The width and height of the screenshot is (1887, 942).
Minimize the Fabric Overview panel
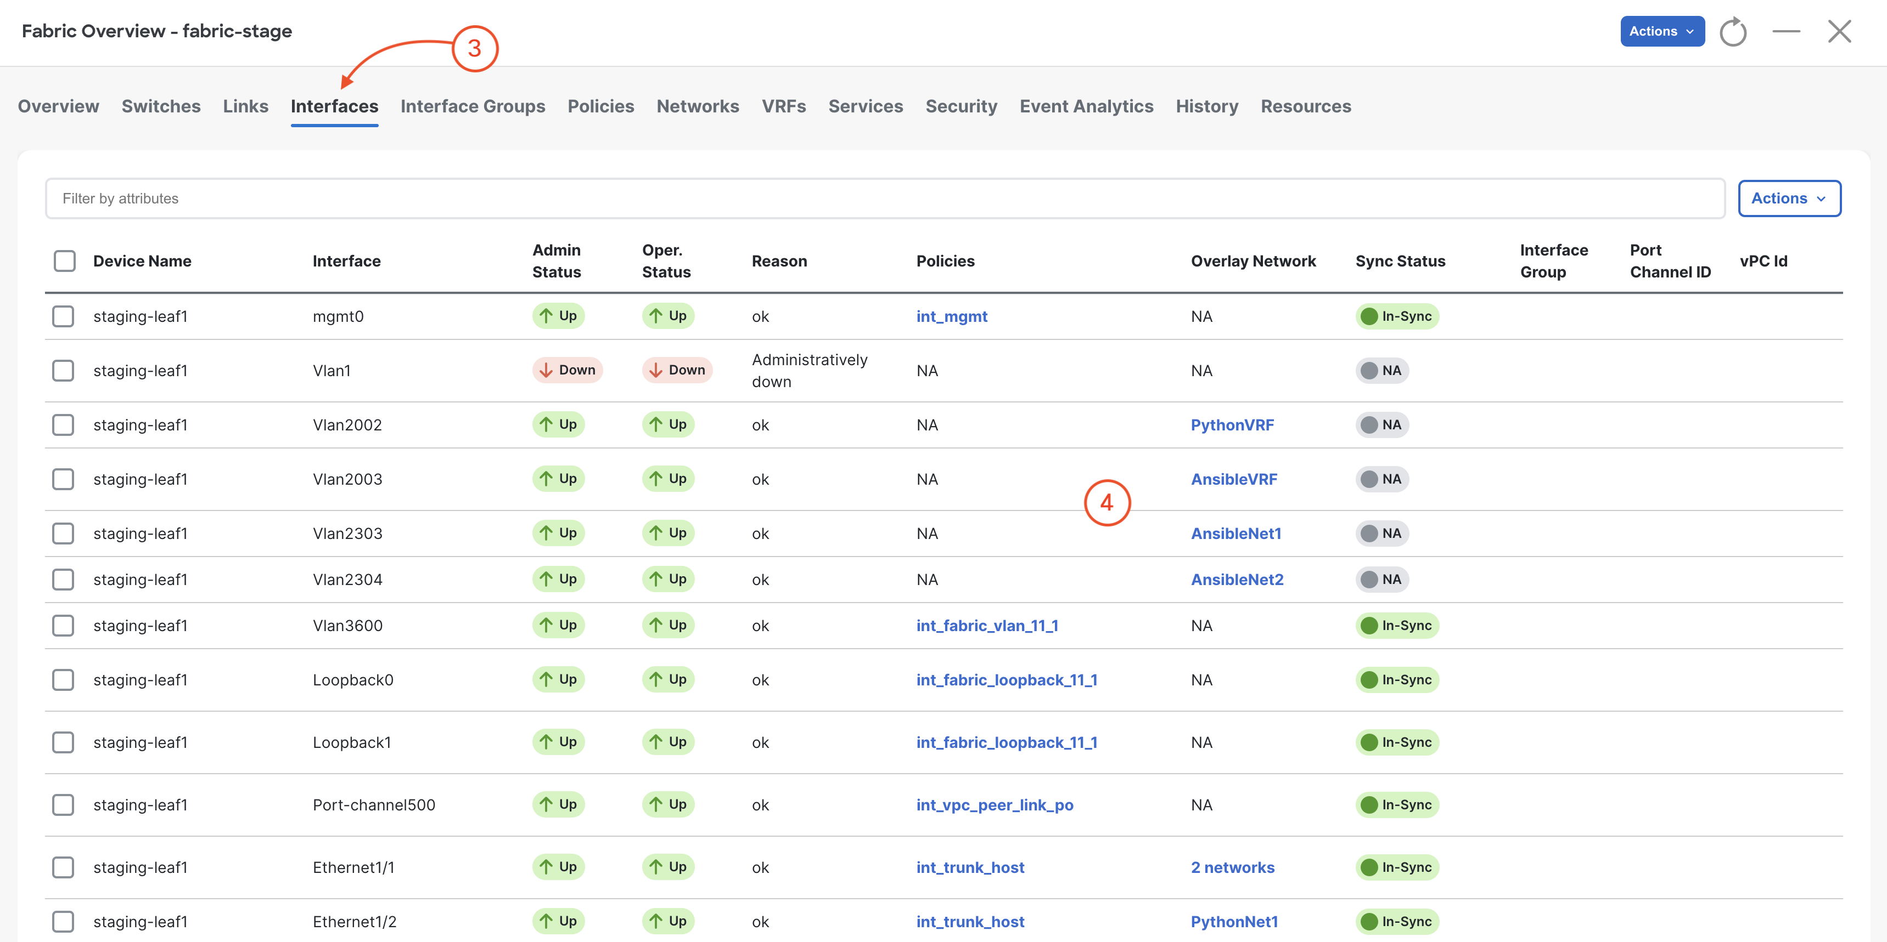tap(1786, 31)
